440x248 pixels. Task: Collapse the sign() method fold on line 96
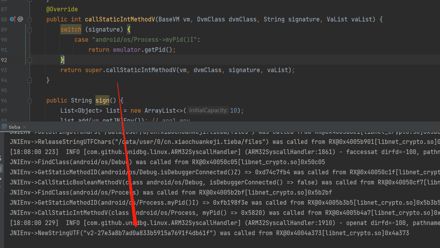tap(30, 101)
